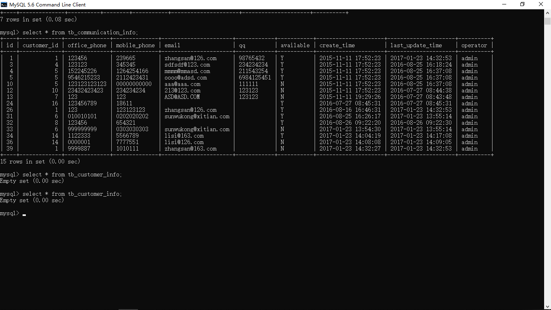This screenshot has height=310, width=551.
Task: Click the last_update_time column header
Action: (416, 45)
